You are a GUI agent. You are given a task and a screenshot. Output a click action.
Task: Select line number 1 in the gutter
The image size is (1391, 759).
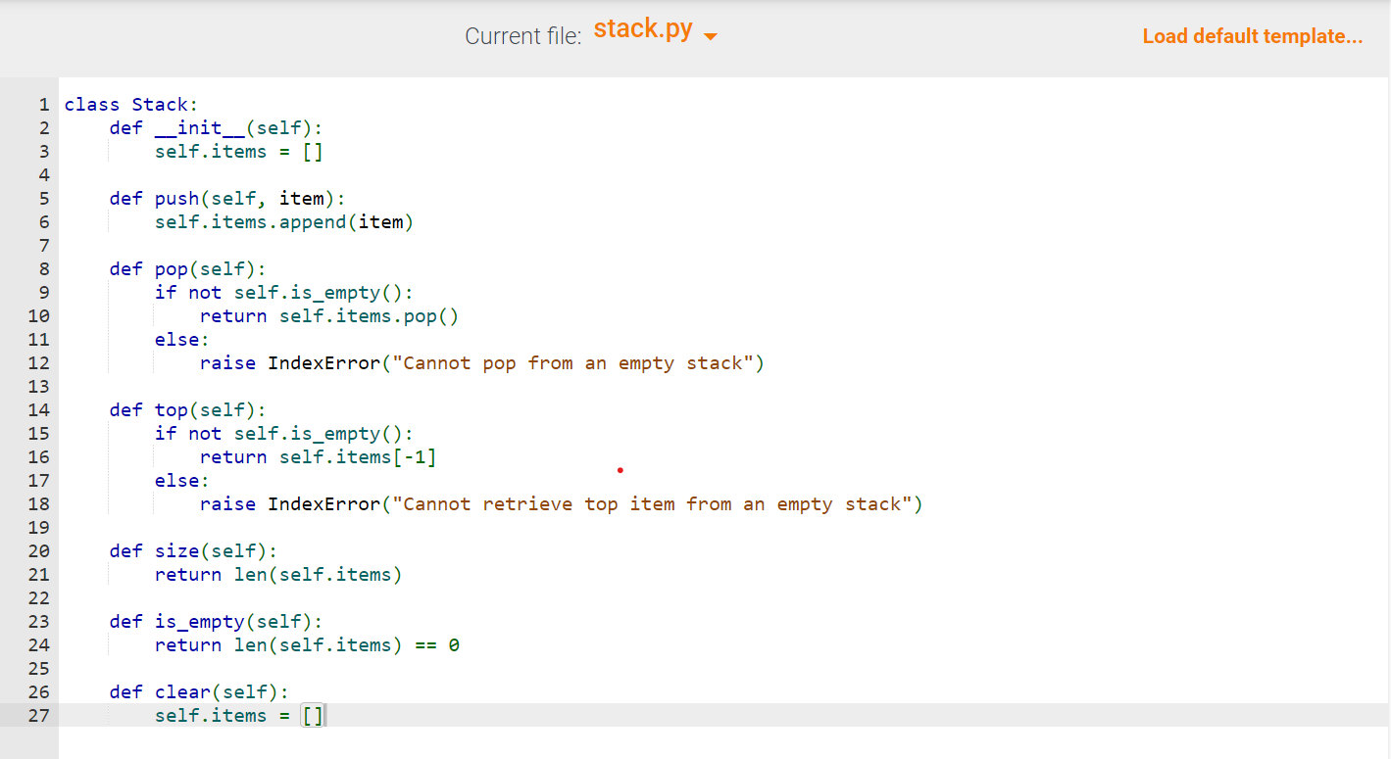click(x=44, y=104)
